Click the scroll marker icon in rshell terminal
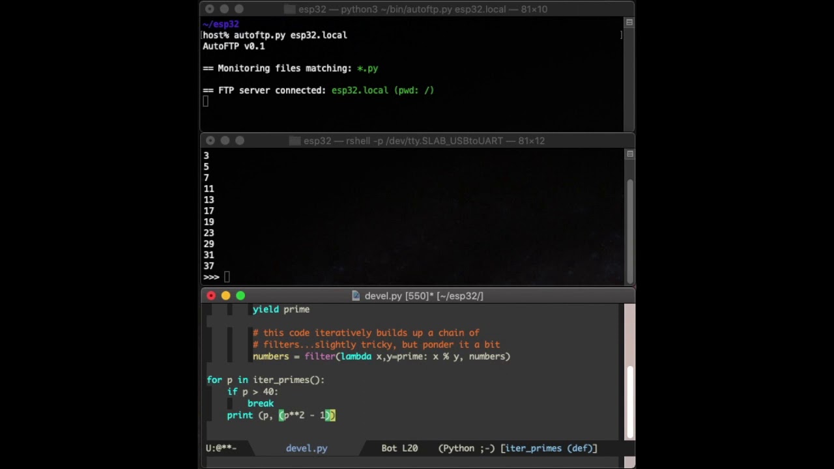Screen dimensions: 834x469 [629, 154]
